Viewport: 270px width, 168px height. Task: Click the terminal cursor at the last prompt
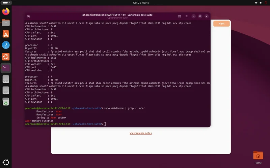tap(105, 124)
